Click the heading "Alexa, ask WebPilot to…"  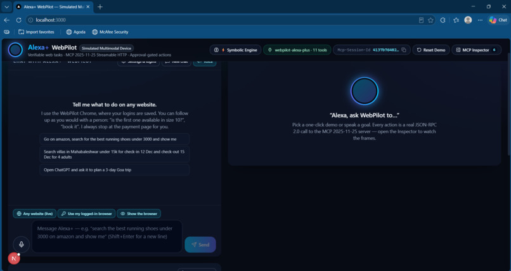point(365,115)
